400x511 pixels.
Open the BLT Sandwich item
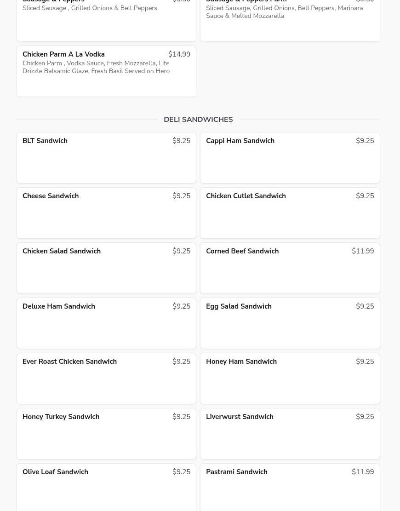coord(106,157)
